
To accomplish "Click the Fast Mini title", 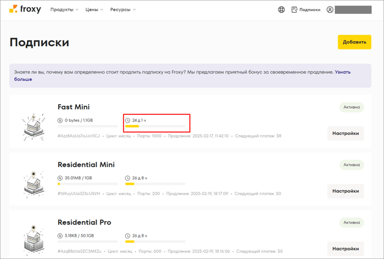I will click(74, 107).
